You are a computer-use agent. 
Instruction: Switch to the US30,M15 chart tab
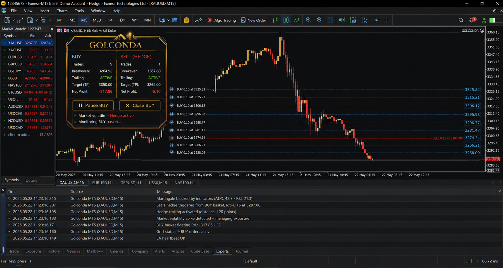tap(158, 183)
